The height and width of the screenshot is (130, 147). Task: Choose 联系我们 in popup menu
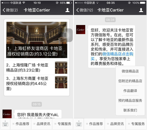pyautogui.click(x=130, y=110)
